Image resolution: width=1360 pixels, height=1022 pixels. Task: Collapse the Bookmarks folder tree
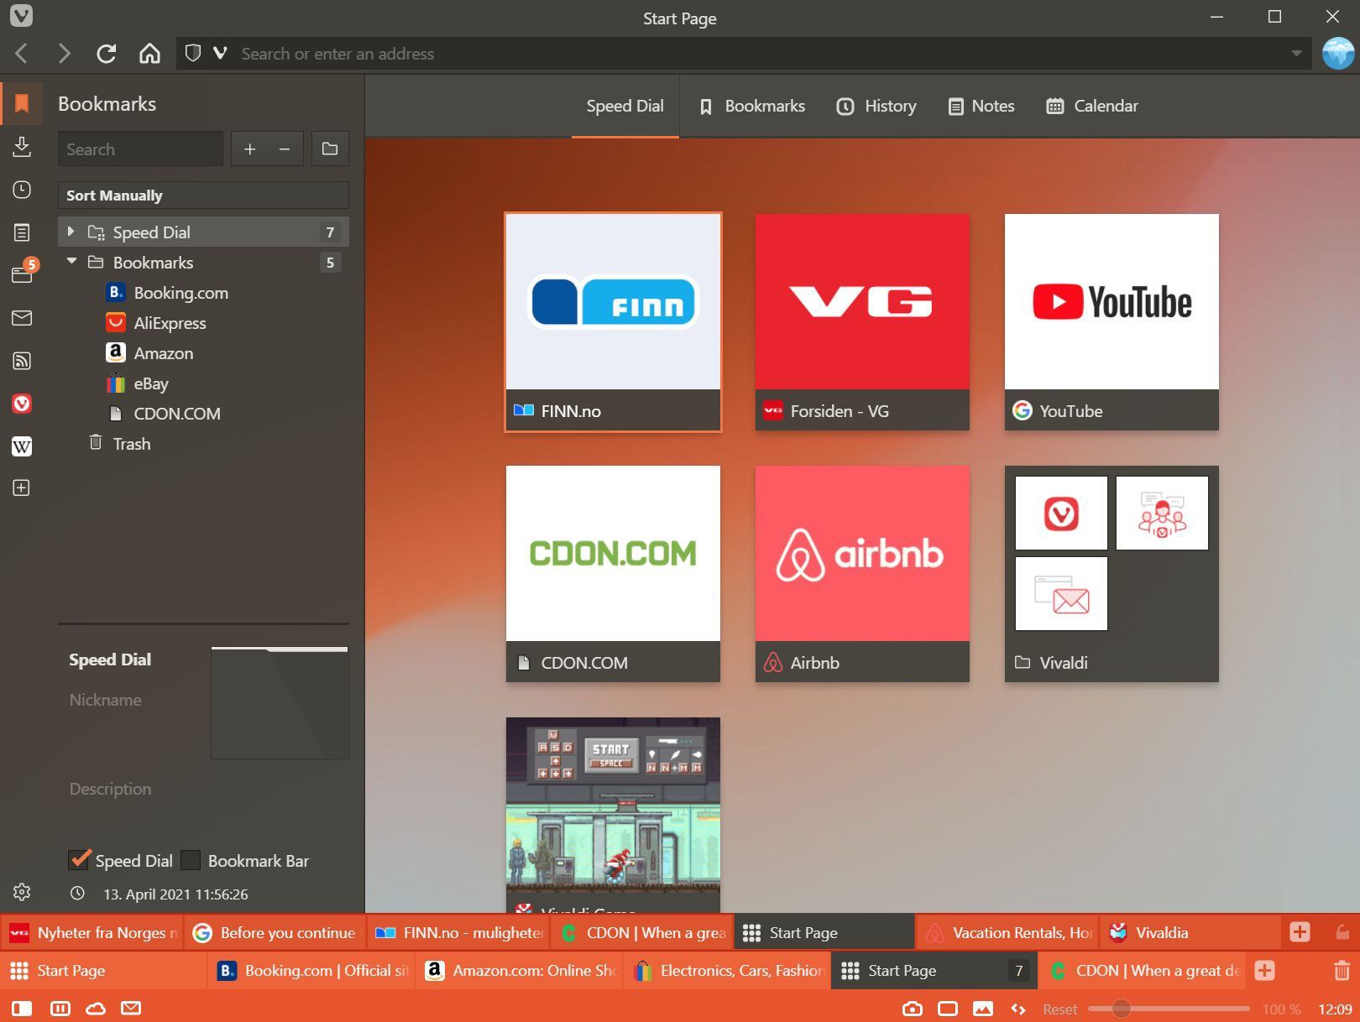pyautogui.click(x=71, y=262)
